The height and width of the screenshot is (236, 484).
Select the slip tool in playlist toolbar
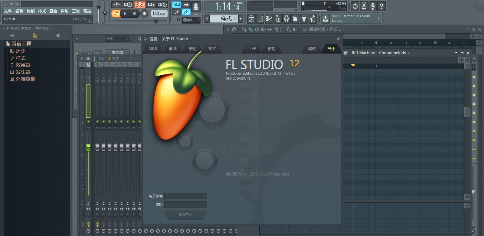point(270,29)
